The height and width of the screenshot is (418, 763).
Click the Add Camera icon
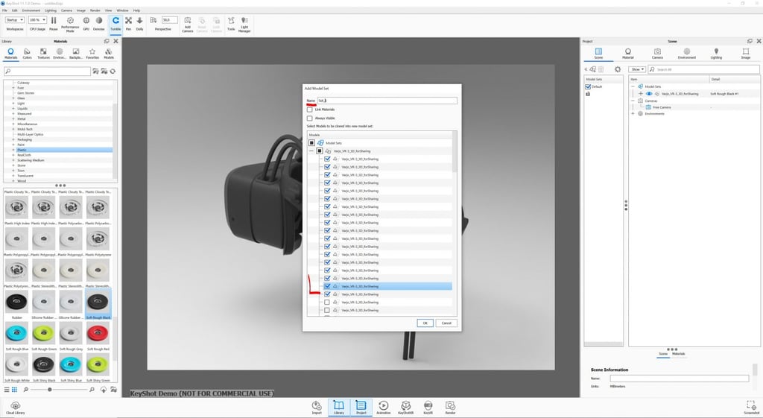click(x=187, y=21)
